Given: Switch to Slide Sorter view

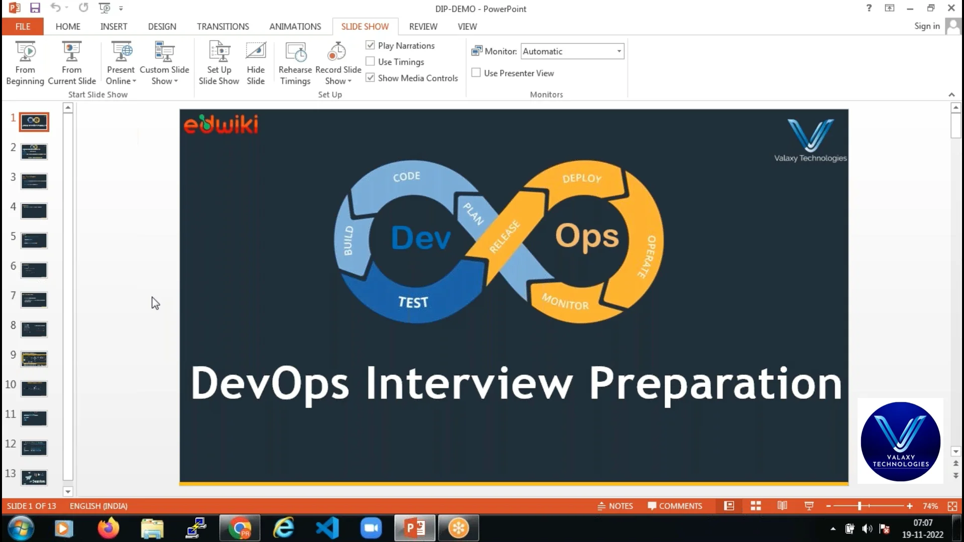Looking at the screenshot, I should pos(756,506).
